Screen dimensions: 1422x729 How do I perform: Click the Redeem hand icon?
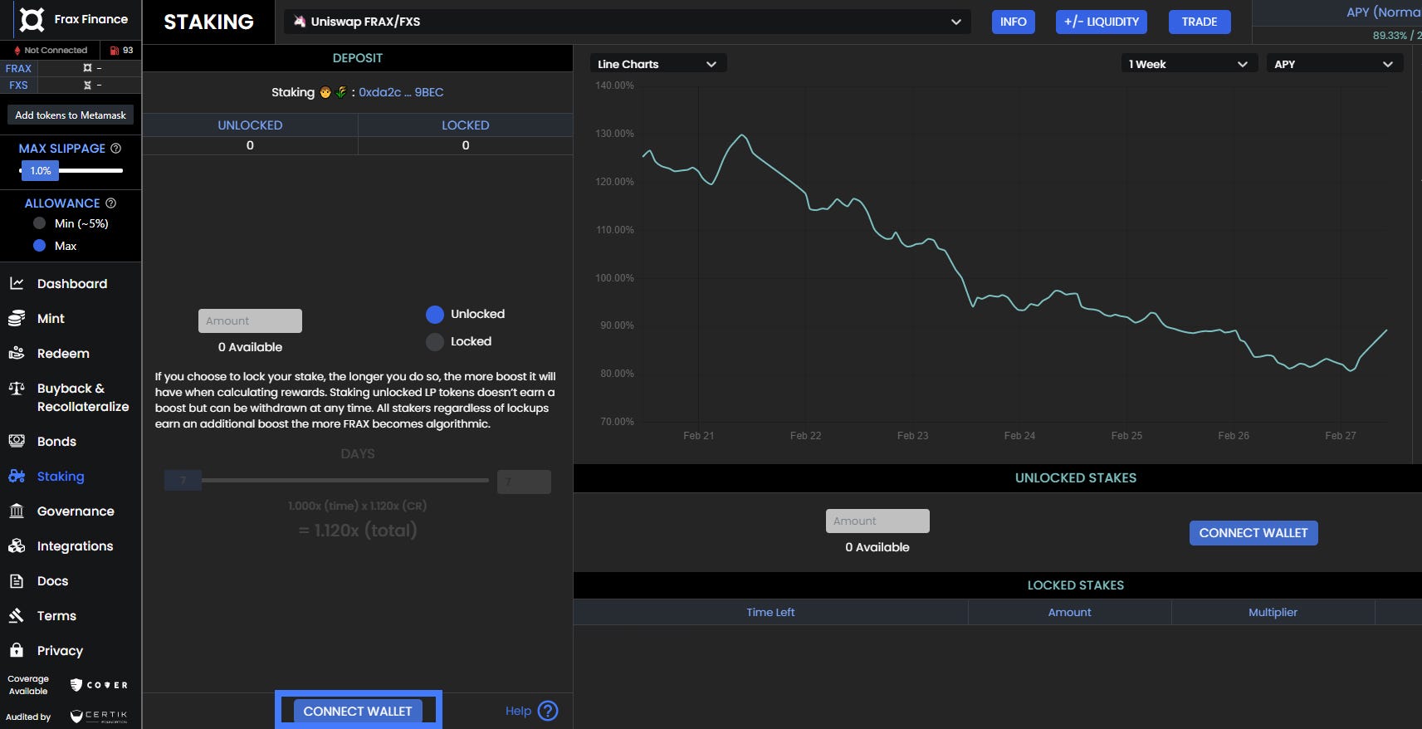(x=17, y=353)
